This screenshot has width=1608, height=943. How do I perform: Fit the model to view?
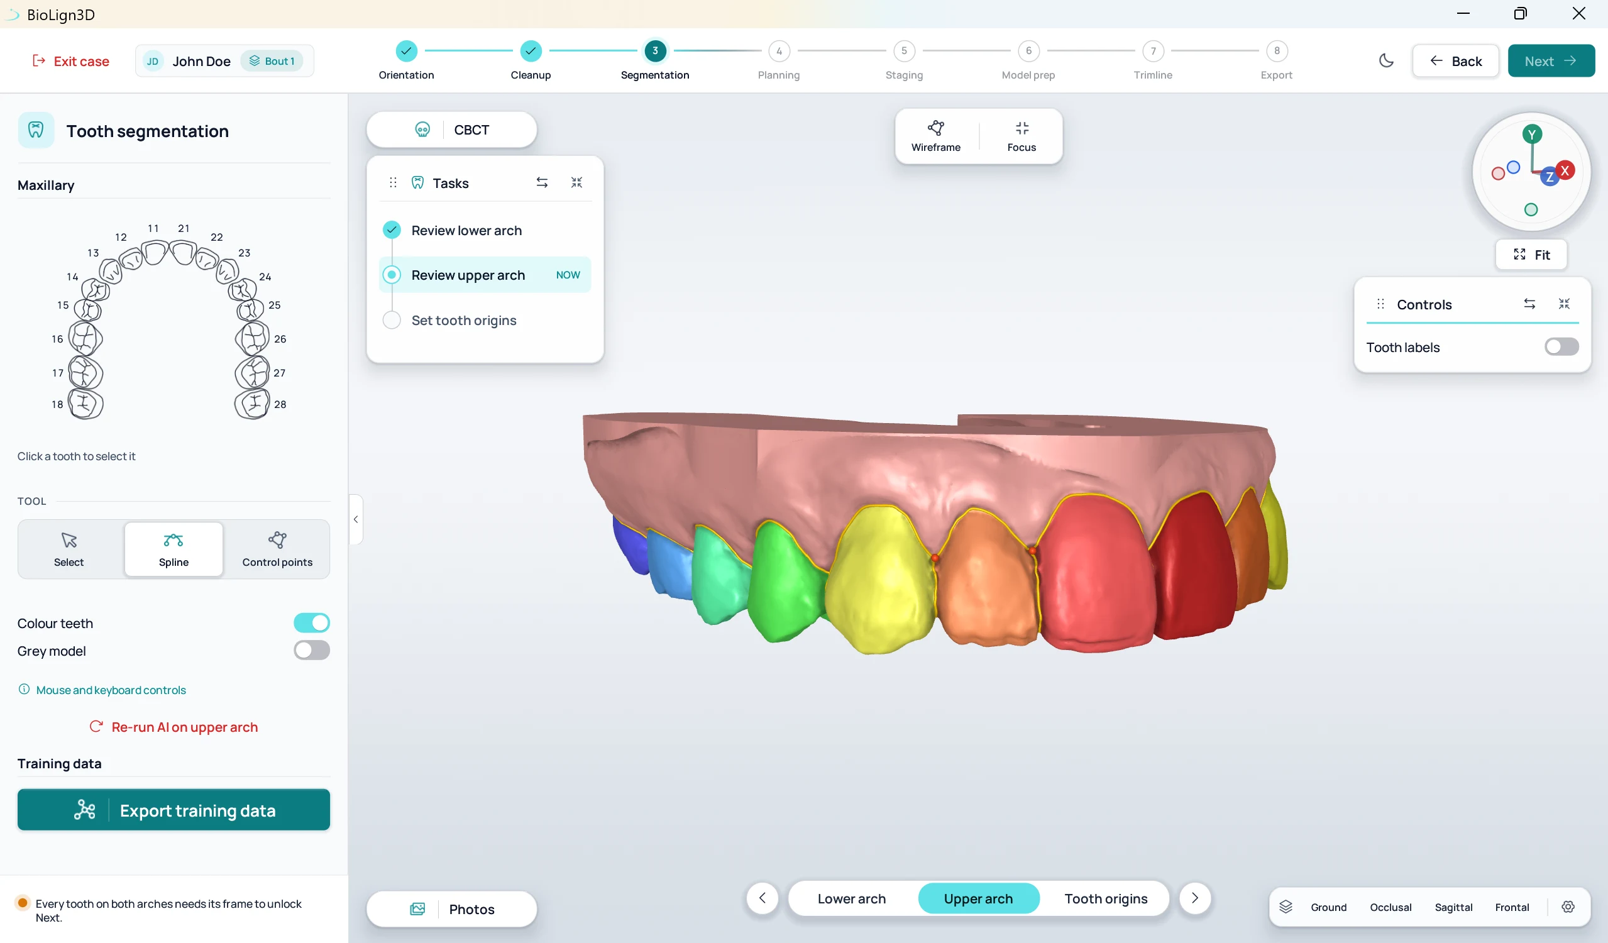pos(1531,255)
